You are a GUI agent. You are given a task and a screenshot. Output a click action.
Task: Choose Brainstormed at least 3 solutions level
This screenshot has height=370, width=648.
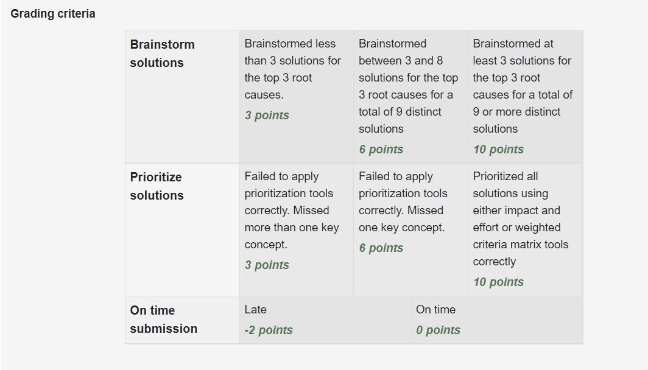(525, 97)
